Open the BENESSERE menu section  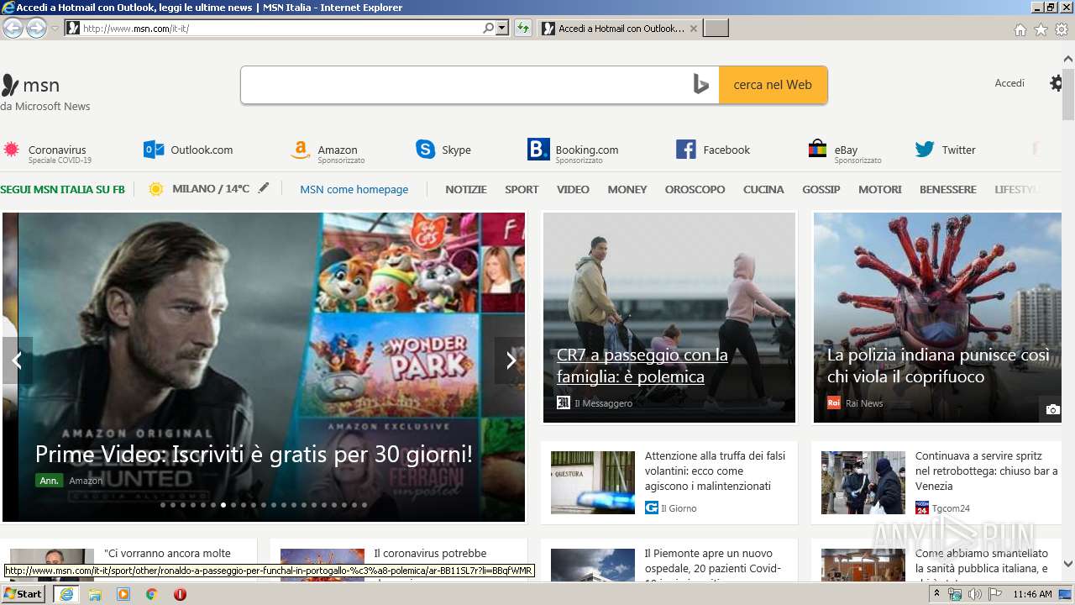point(948,190)
